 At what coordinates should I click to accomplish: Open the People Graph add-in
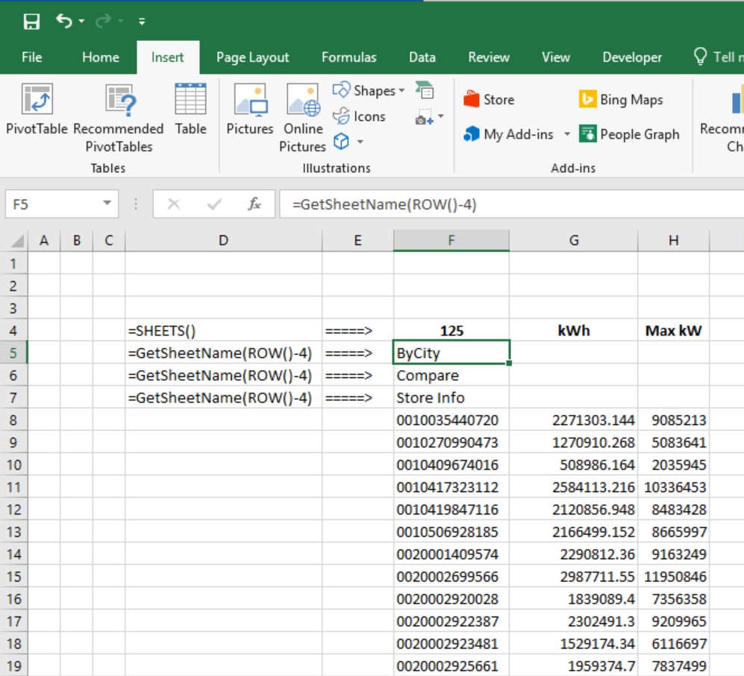(x=629, y=134)
